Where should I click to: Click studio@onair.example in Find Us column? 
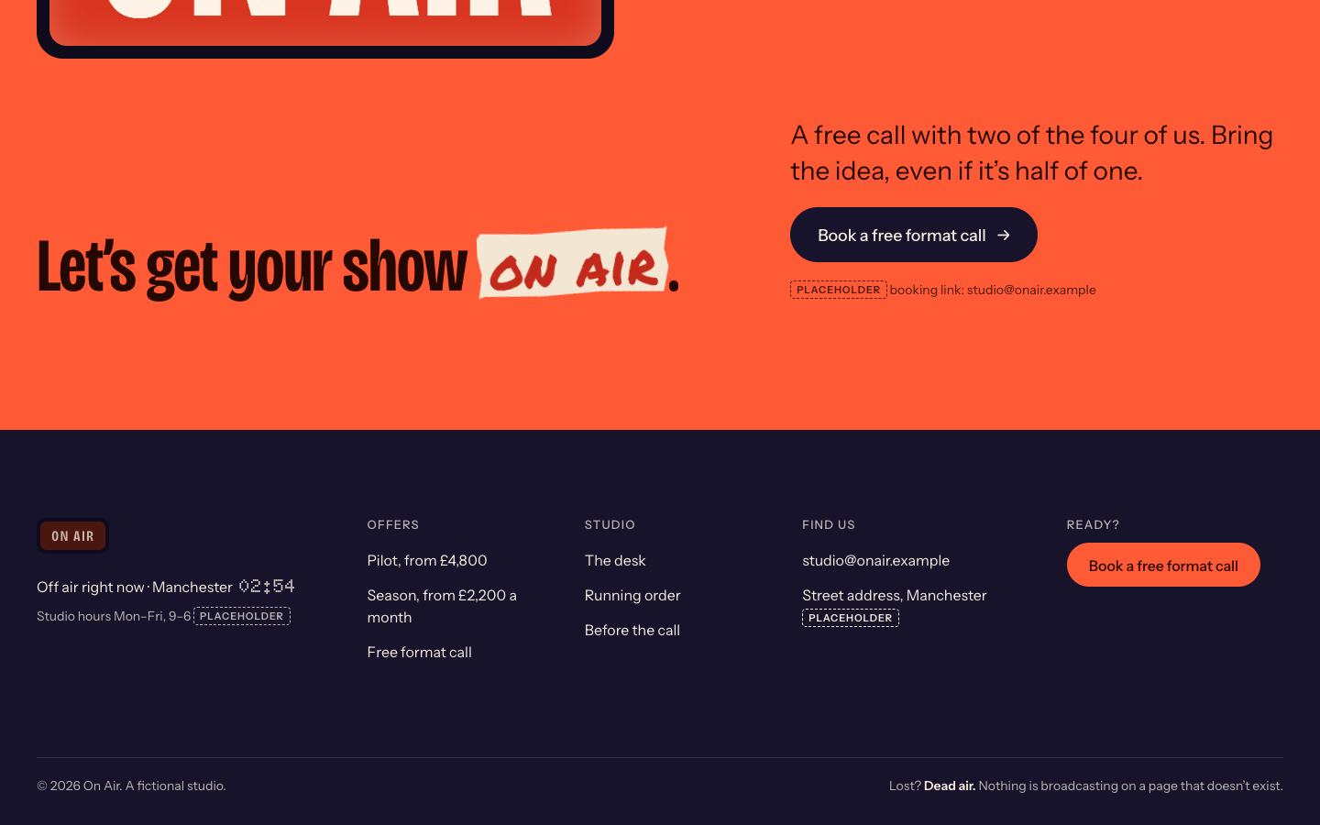875,560
